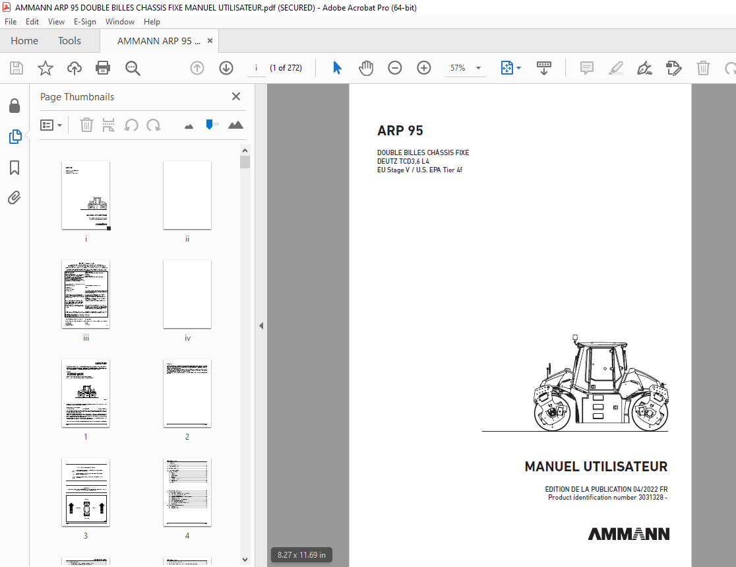Image resolution: width=736 pixels, height=567 pixels.
Task: Open the Help menu
Action: 152,22
